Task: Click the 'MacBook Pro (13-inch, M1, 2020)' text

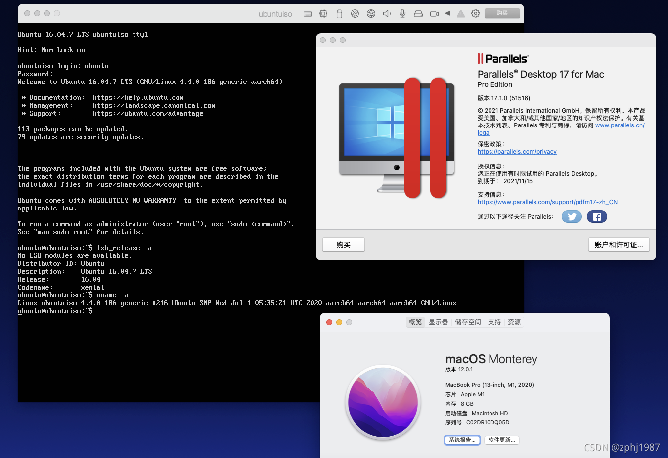Action: coord(490,385)
